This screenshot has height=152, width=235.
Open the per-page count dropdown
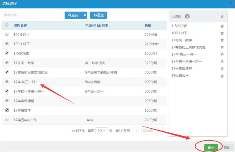[102, 131]
